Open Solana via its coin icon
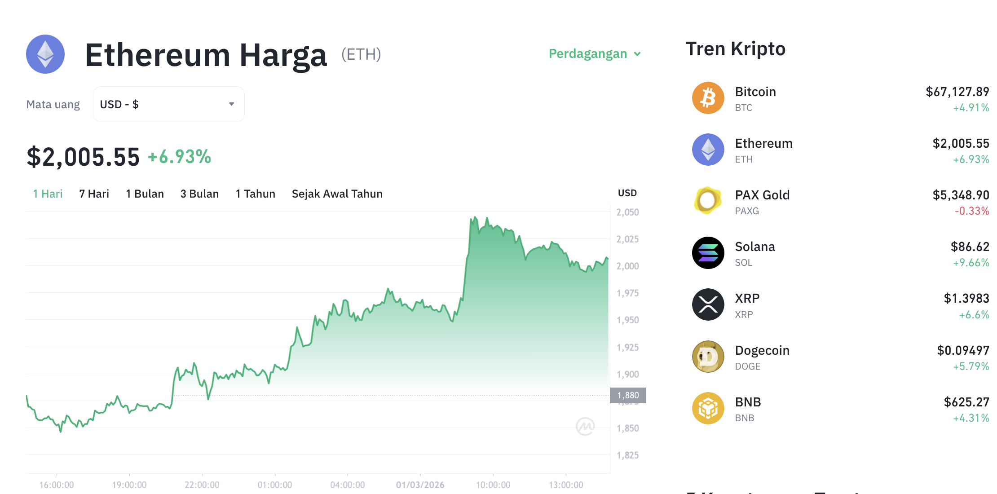This screenshot has width=997, height=494. point(708,253)
